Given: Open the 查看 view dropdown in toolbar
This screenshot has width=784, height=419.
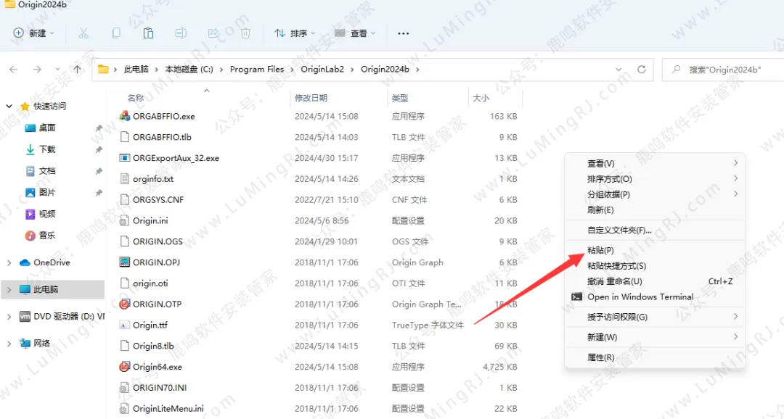Looking at the screenshot, I should [355, 33].
